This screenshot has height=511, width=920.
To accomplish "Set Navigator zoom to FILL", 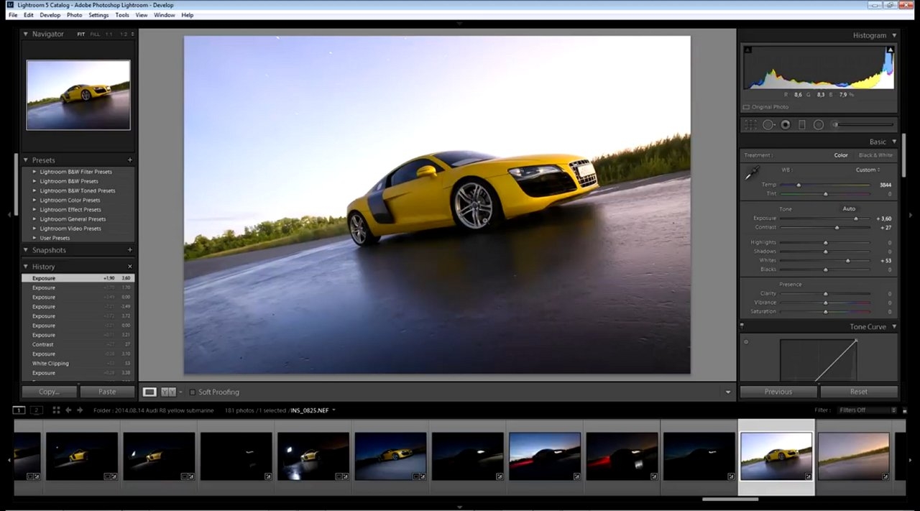I will click(95, 34).
